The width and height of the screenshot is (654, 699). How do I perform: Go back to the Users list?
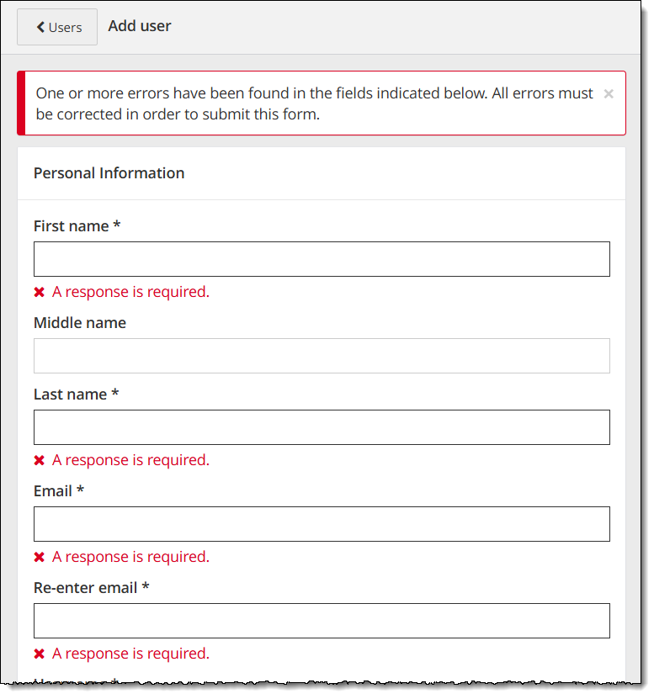[x=57, y=27]
